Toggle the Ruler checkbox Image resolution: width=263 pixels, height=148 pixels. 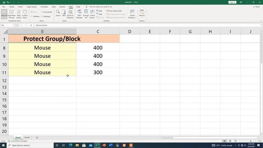pos(34,12)
